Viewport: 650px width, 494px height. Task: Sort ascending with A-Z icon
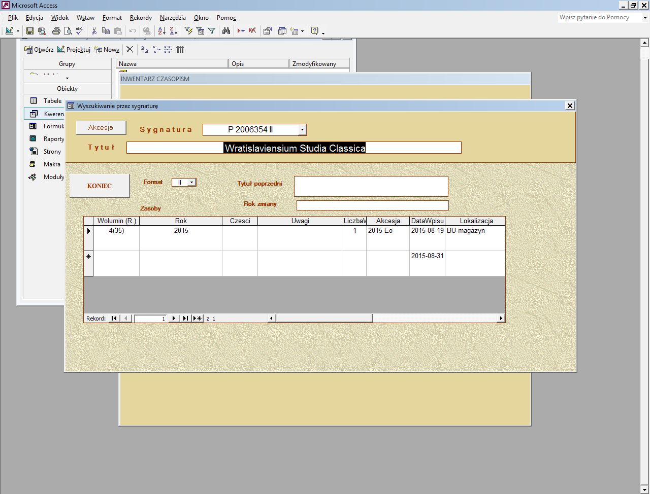pos(161,31)
